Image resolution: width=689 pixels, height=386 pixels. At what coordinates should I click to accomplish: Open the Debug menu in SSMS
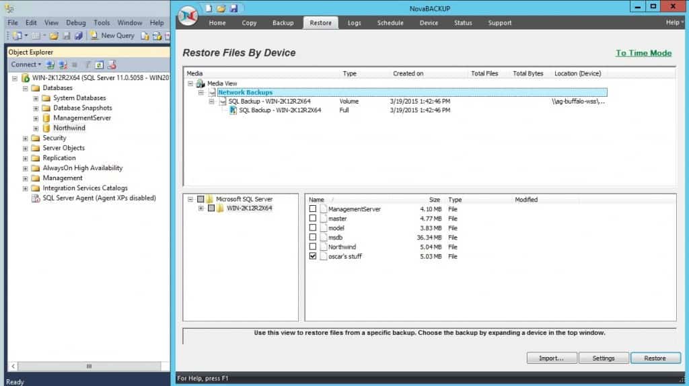75,23
